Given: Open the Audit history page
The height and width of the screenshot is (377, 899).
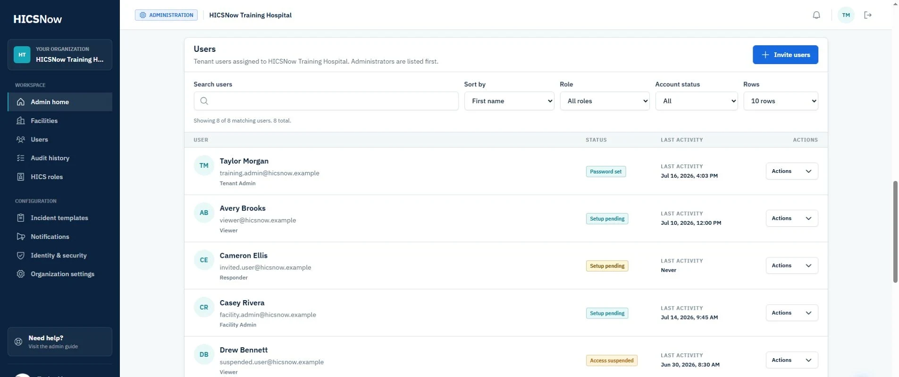Looking at the screenshot, I should coord(60,158).
